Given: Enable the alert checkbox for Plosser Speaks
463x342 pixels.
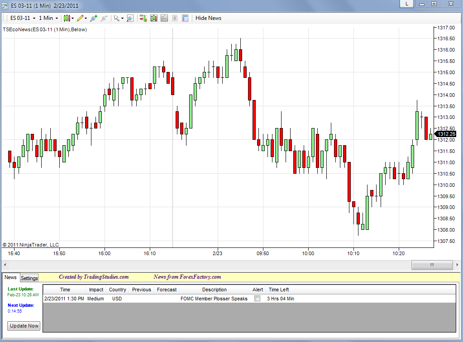Looking at the screenshot, I should (x=258, y=298).
